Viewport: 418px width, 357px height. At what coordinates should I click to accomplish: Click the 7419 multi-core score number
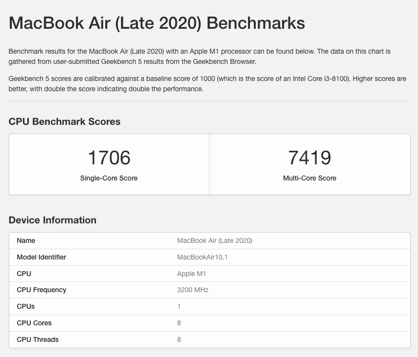click(309, 158)
